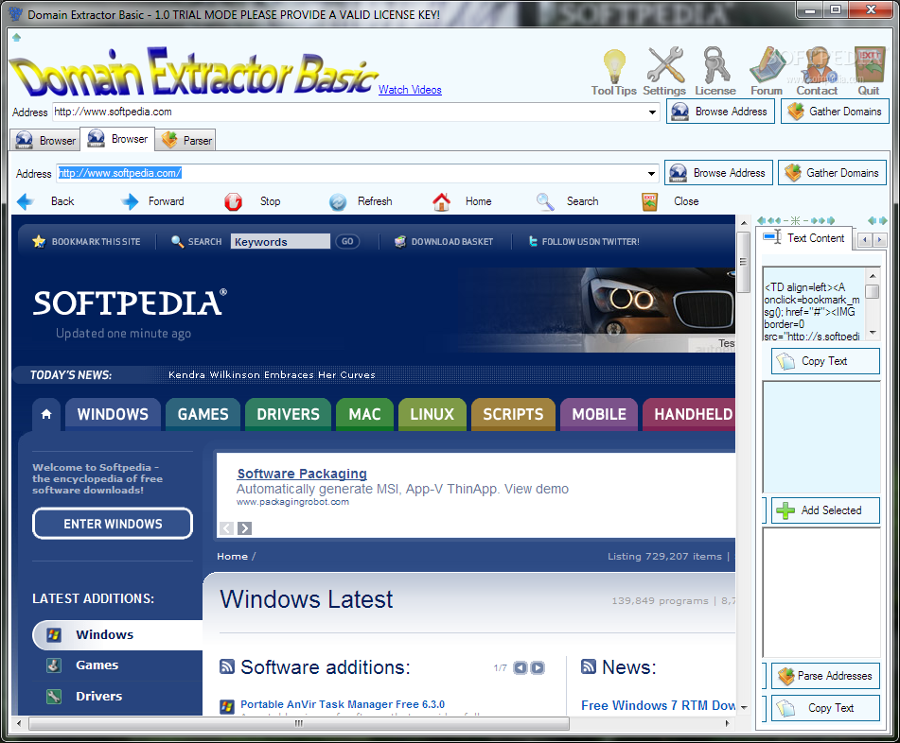
Task: Click previous arrow in Software additions pager
Action: 520,668
